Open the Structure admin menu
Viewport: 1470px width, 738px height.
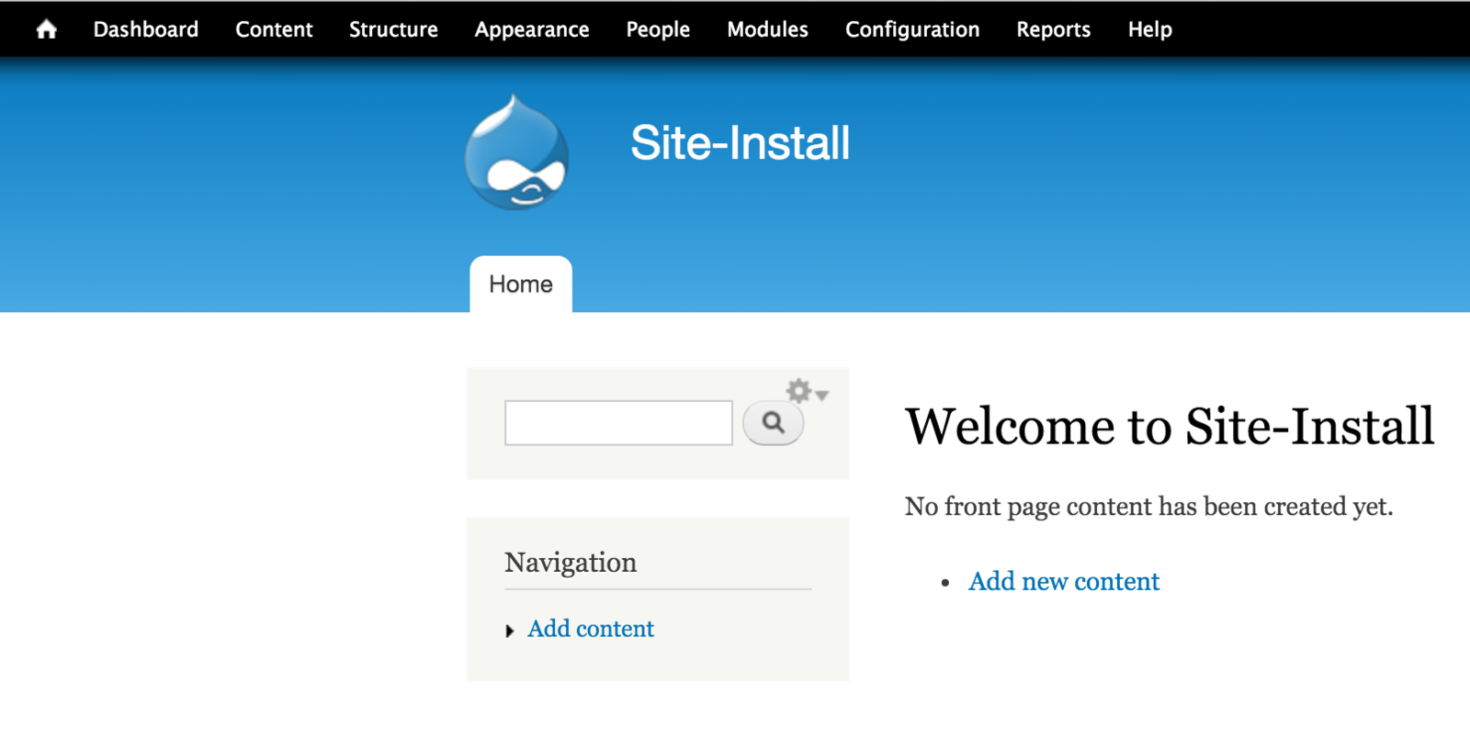[x=393, y=29]
